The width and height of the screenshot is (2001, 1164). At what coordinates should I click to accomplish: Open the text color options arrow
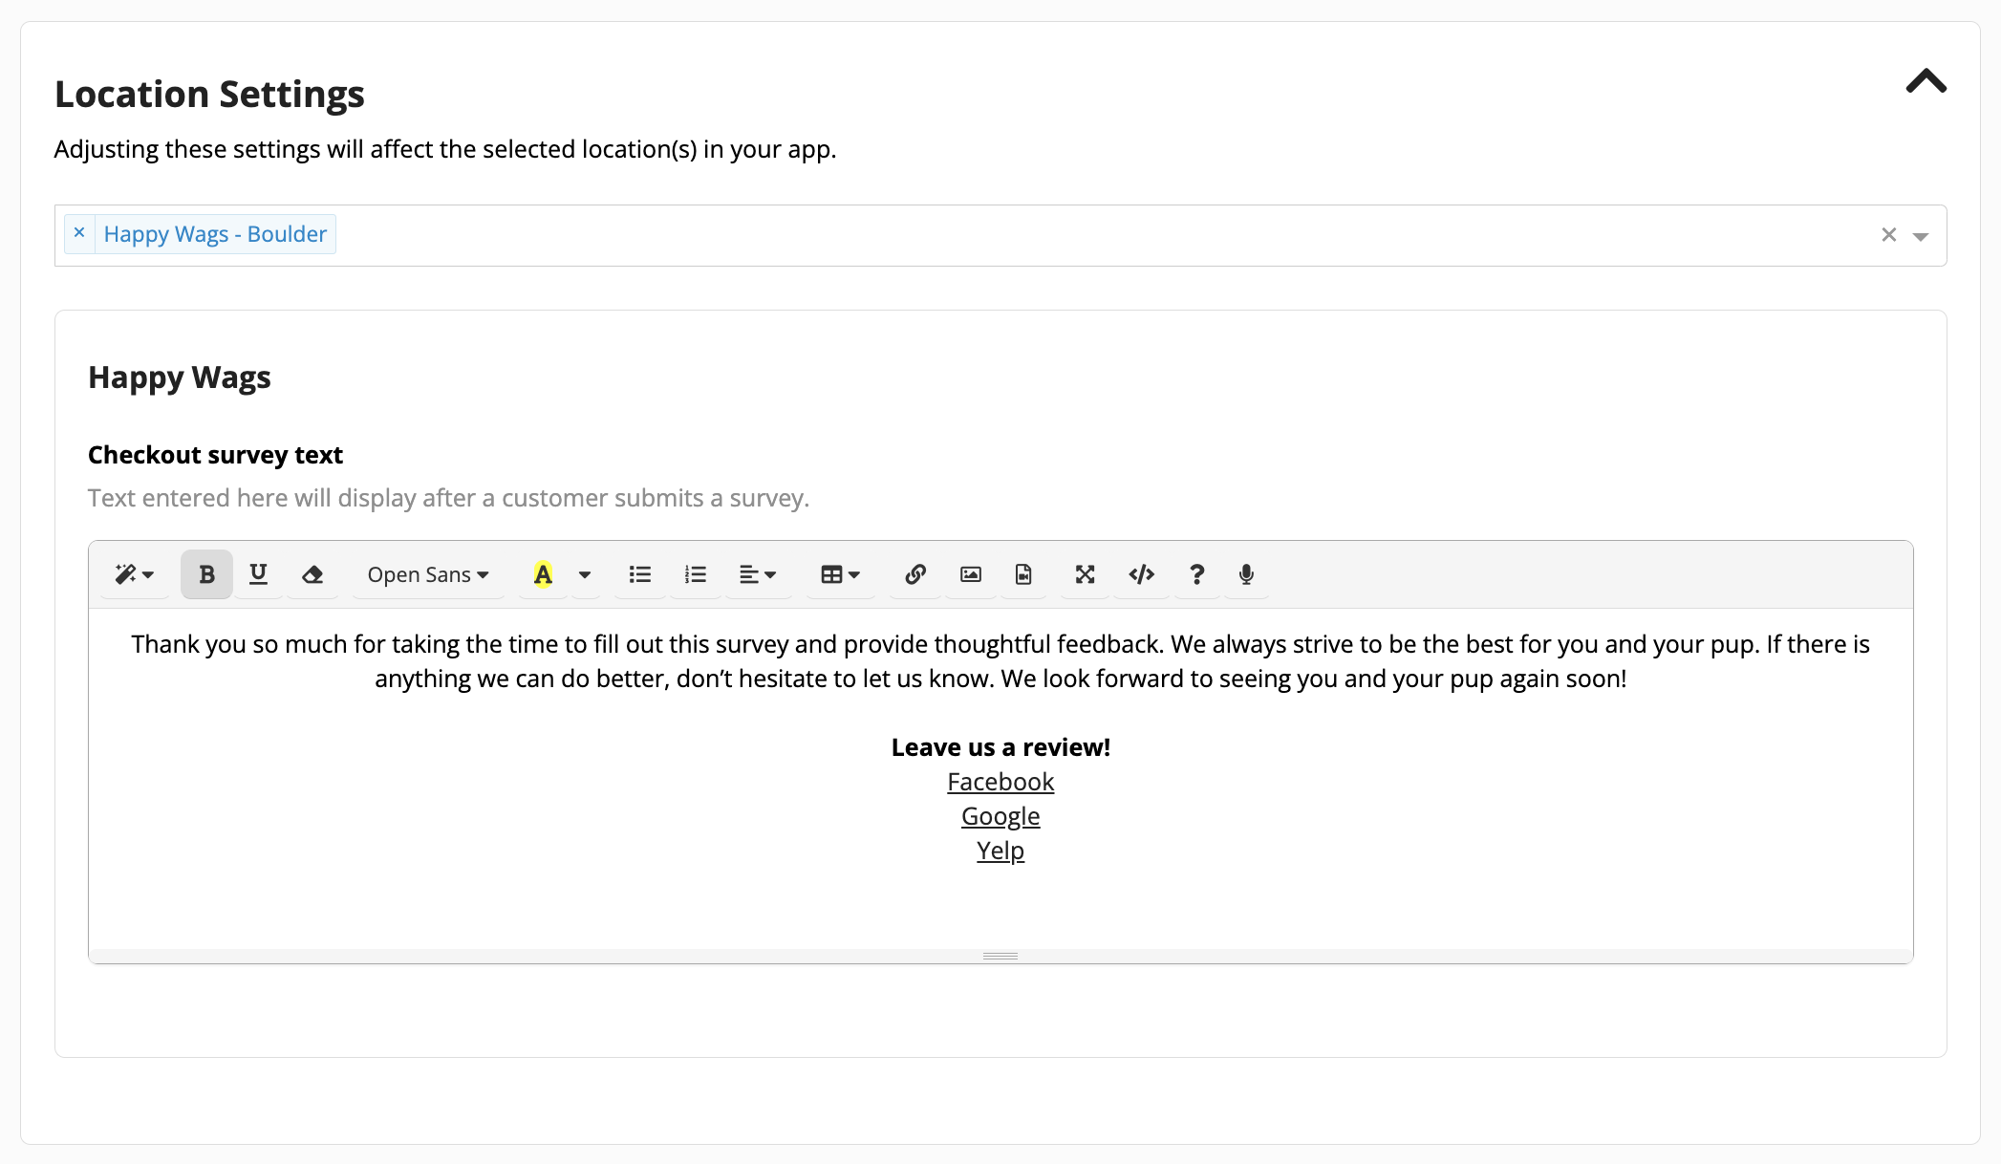[585, 574]
